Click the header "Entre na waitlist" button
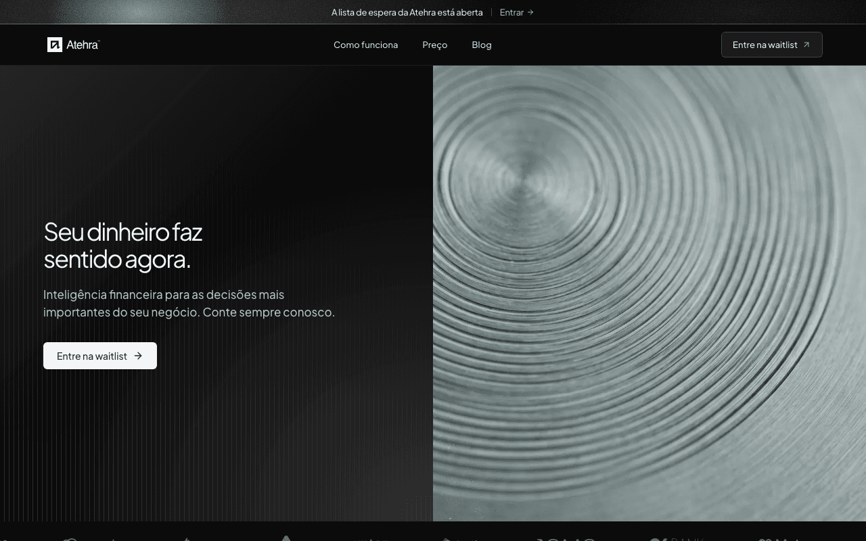The height and width of the screenshot is (541, 866). click(772, 45)
